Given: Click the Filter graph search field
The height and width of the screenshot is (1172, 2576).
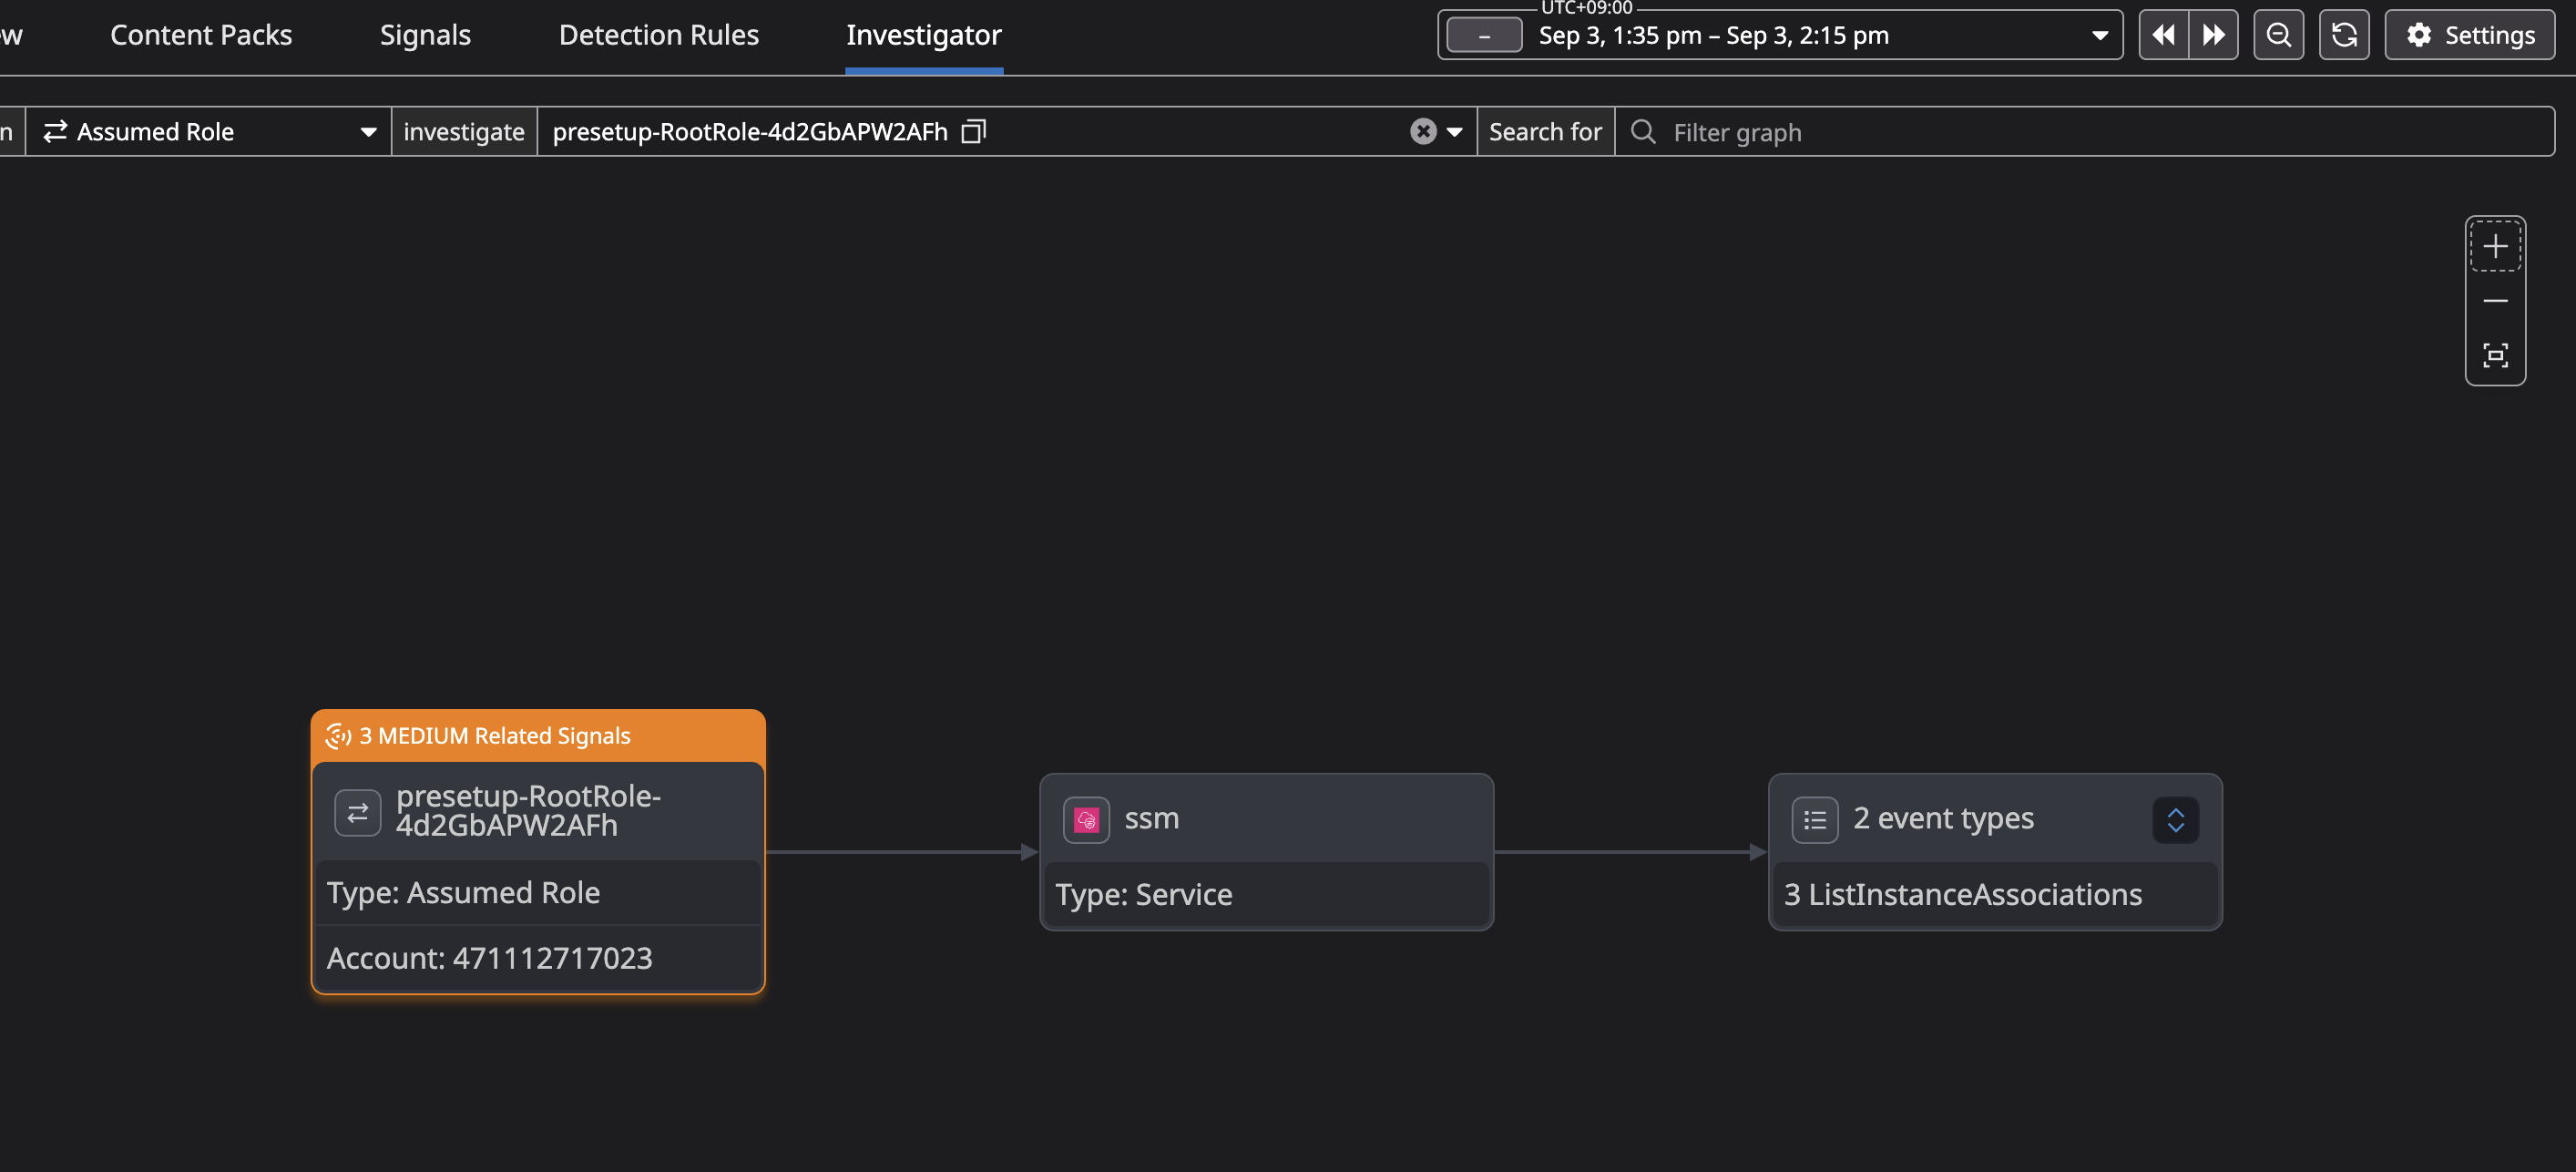Looking at the screenshot, I should (2100, 132).
